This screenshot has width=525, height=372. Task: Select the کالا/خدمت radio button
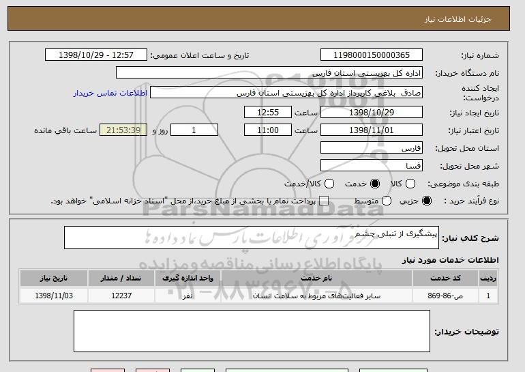329,184
